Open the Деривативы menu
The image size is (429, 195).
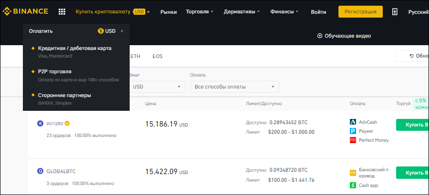pyautogui.click(x=243, y=12)
